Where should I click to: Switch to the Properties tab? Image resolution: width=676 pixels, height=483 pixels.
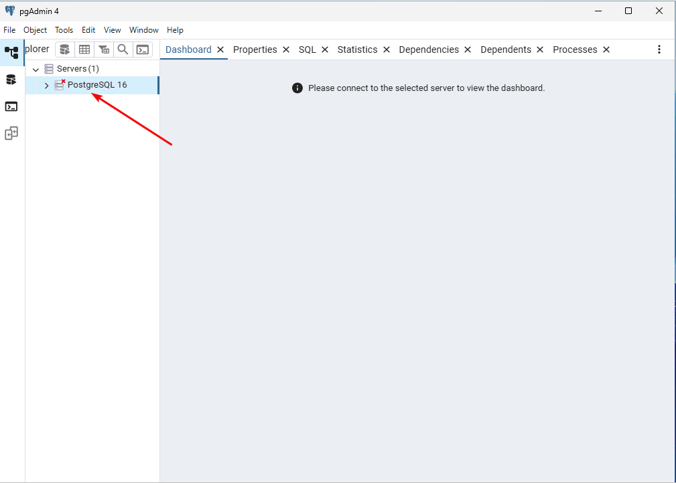pos(255,50)
